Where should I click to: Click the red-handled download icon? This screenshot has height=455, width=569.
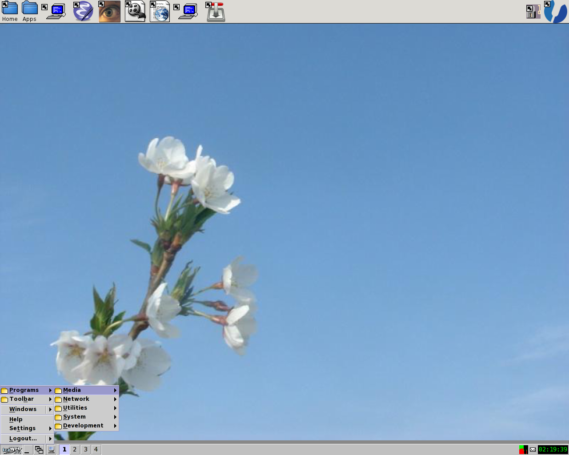216,12
